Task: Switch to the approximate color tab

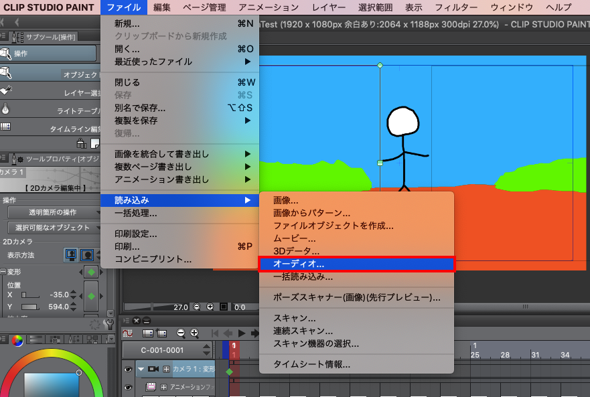Action: pos(92,340)
